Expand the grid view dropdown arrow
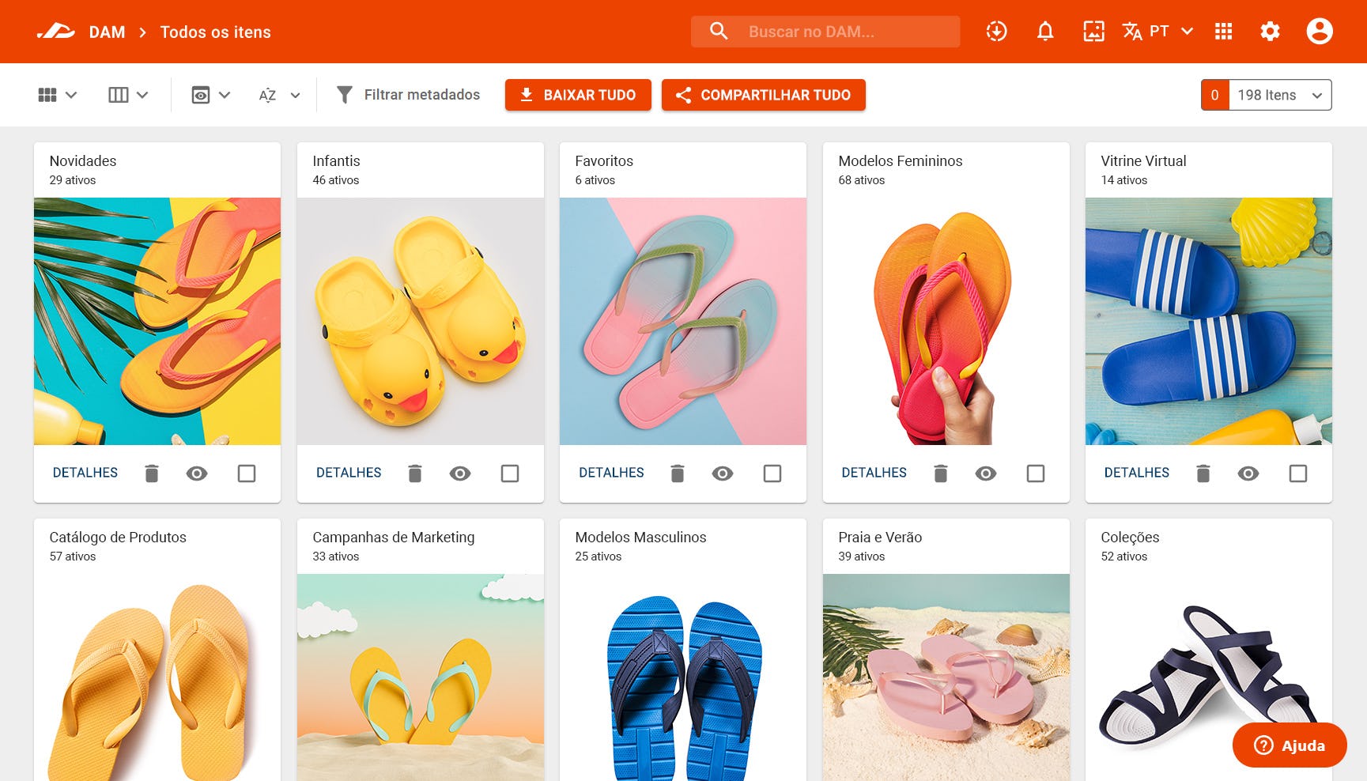Image resolution: width=1367 pixels, height=781 pixels. [x=71, y=95]
